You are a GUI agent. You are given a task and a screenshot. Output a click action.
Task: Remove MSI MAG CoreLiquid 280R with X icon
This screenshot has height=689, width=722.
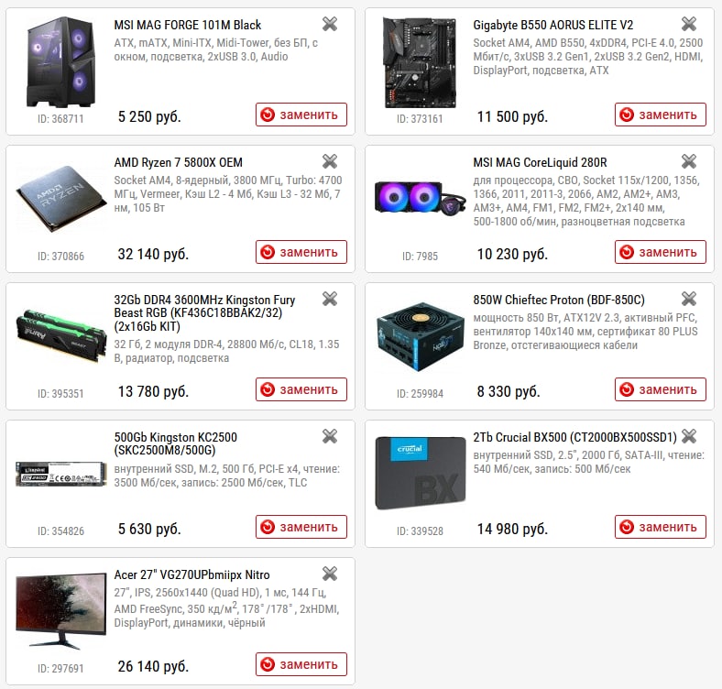point(689,161)
